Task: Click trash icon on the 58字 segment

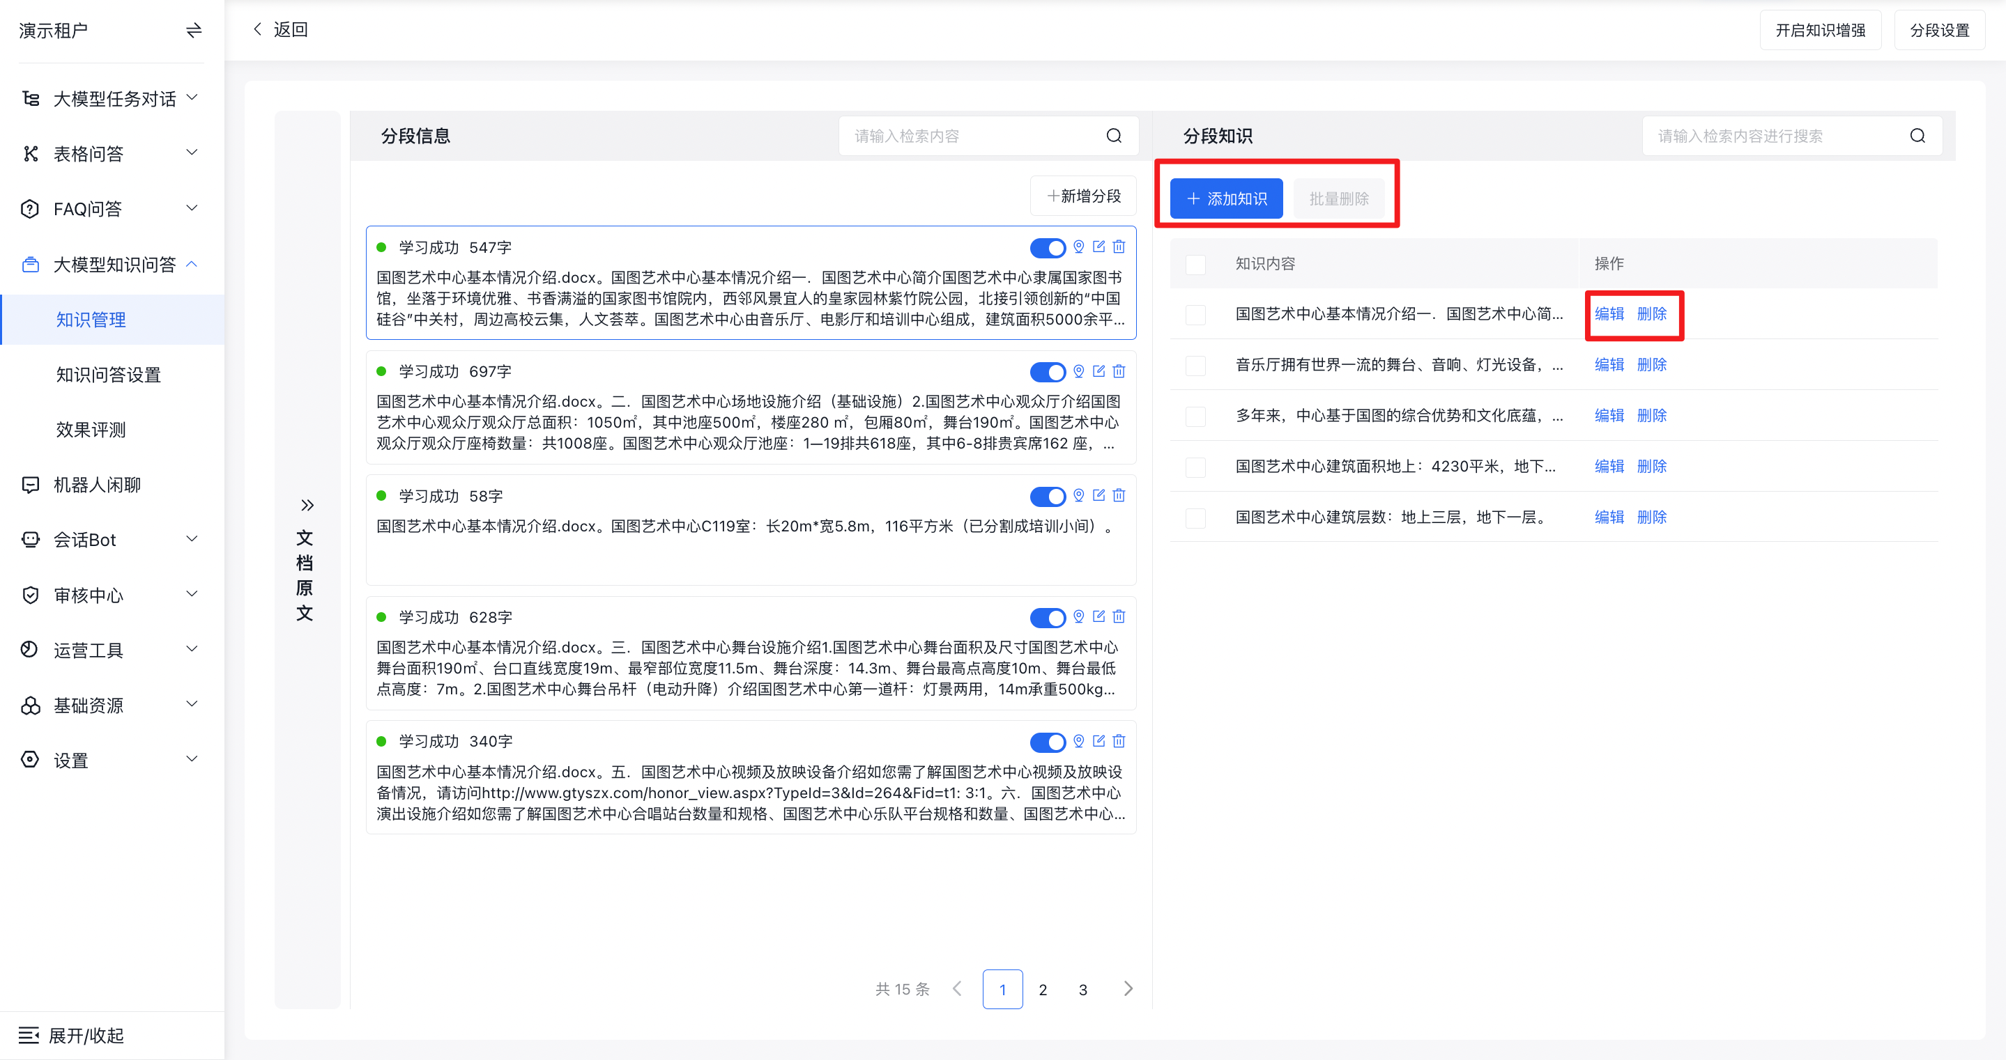Action: point(1119,495)
